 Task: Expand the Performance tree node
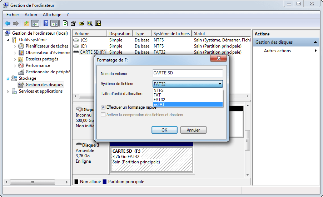[x=15, y=66]
